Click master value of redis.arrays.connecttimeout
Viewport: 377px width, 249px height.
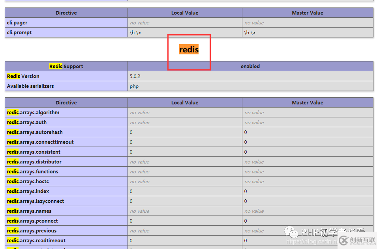[308, 142]
